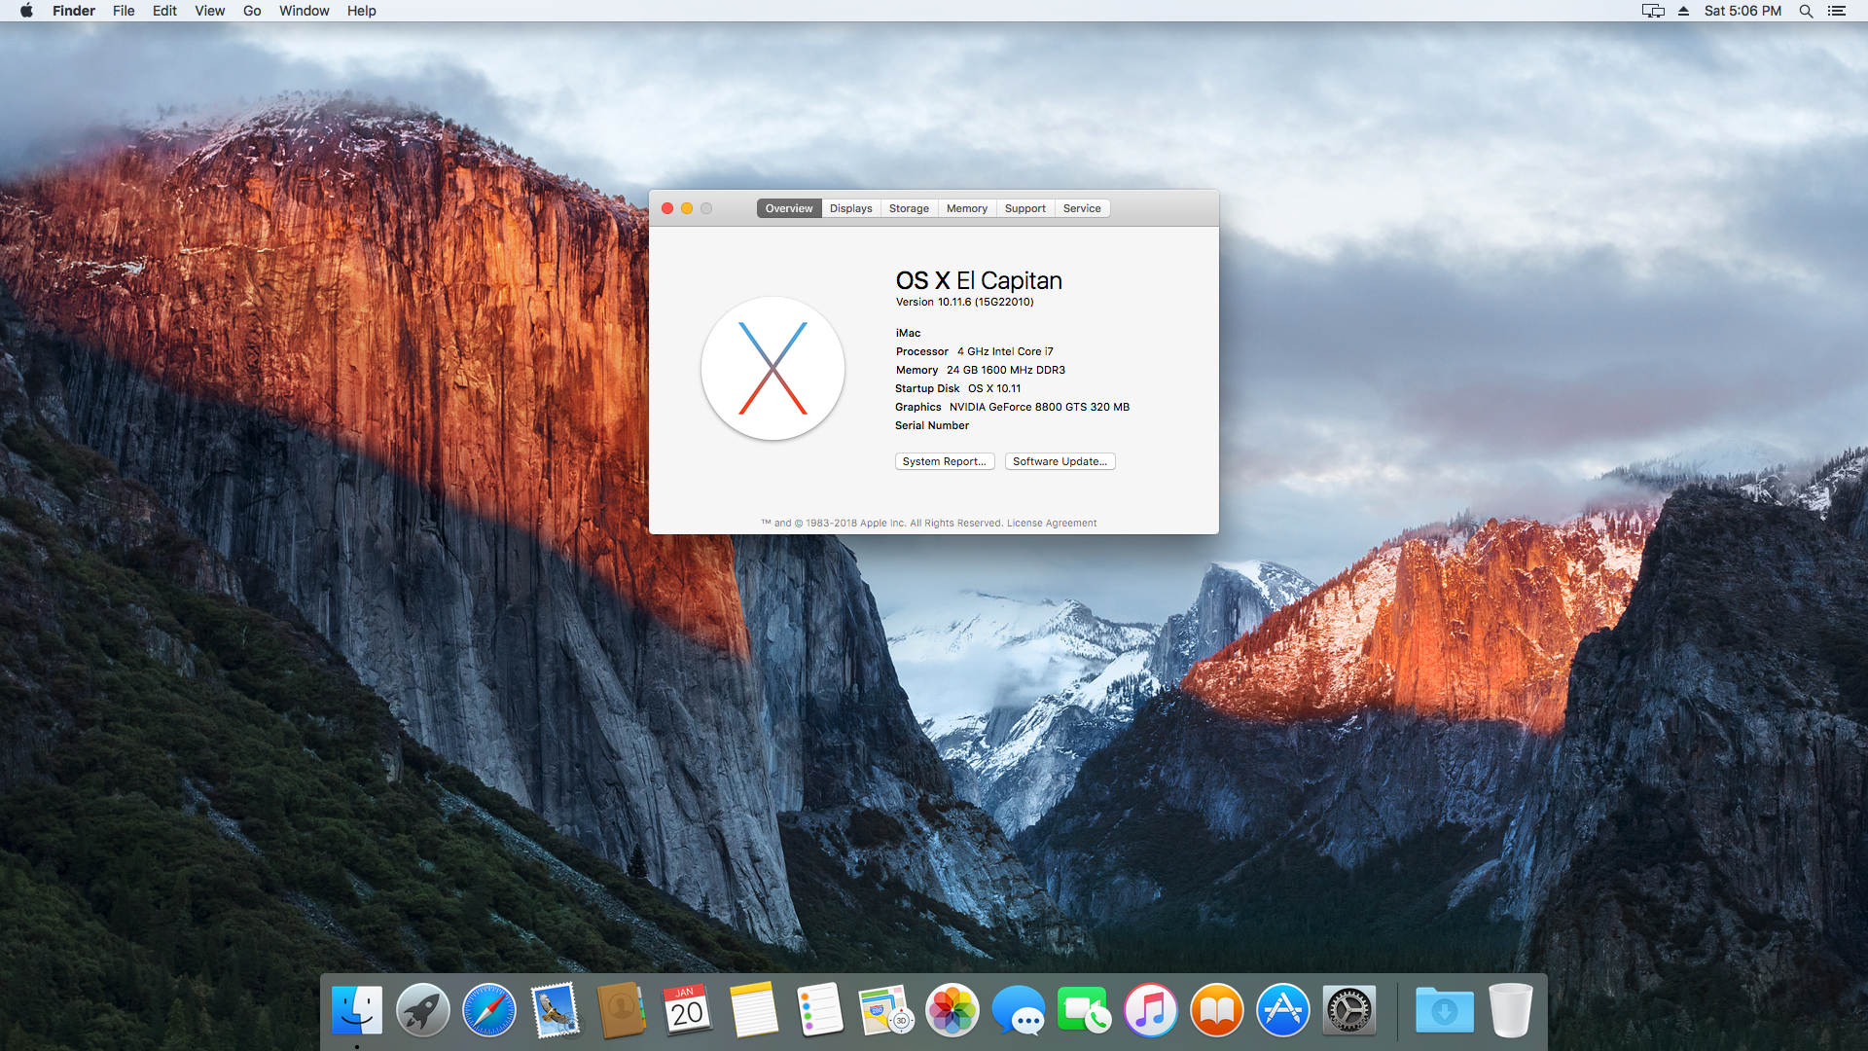Switch to the Storage tab

click(x=909, y=208)
